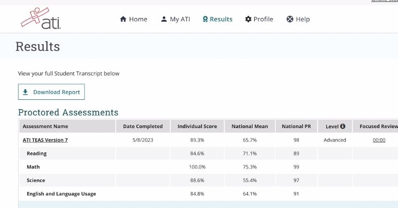Click the National Mean column header
This screenshot has height=208, width=398.
coord(250,126)
